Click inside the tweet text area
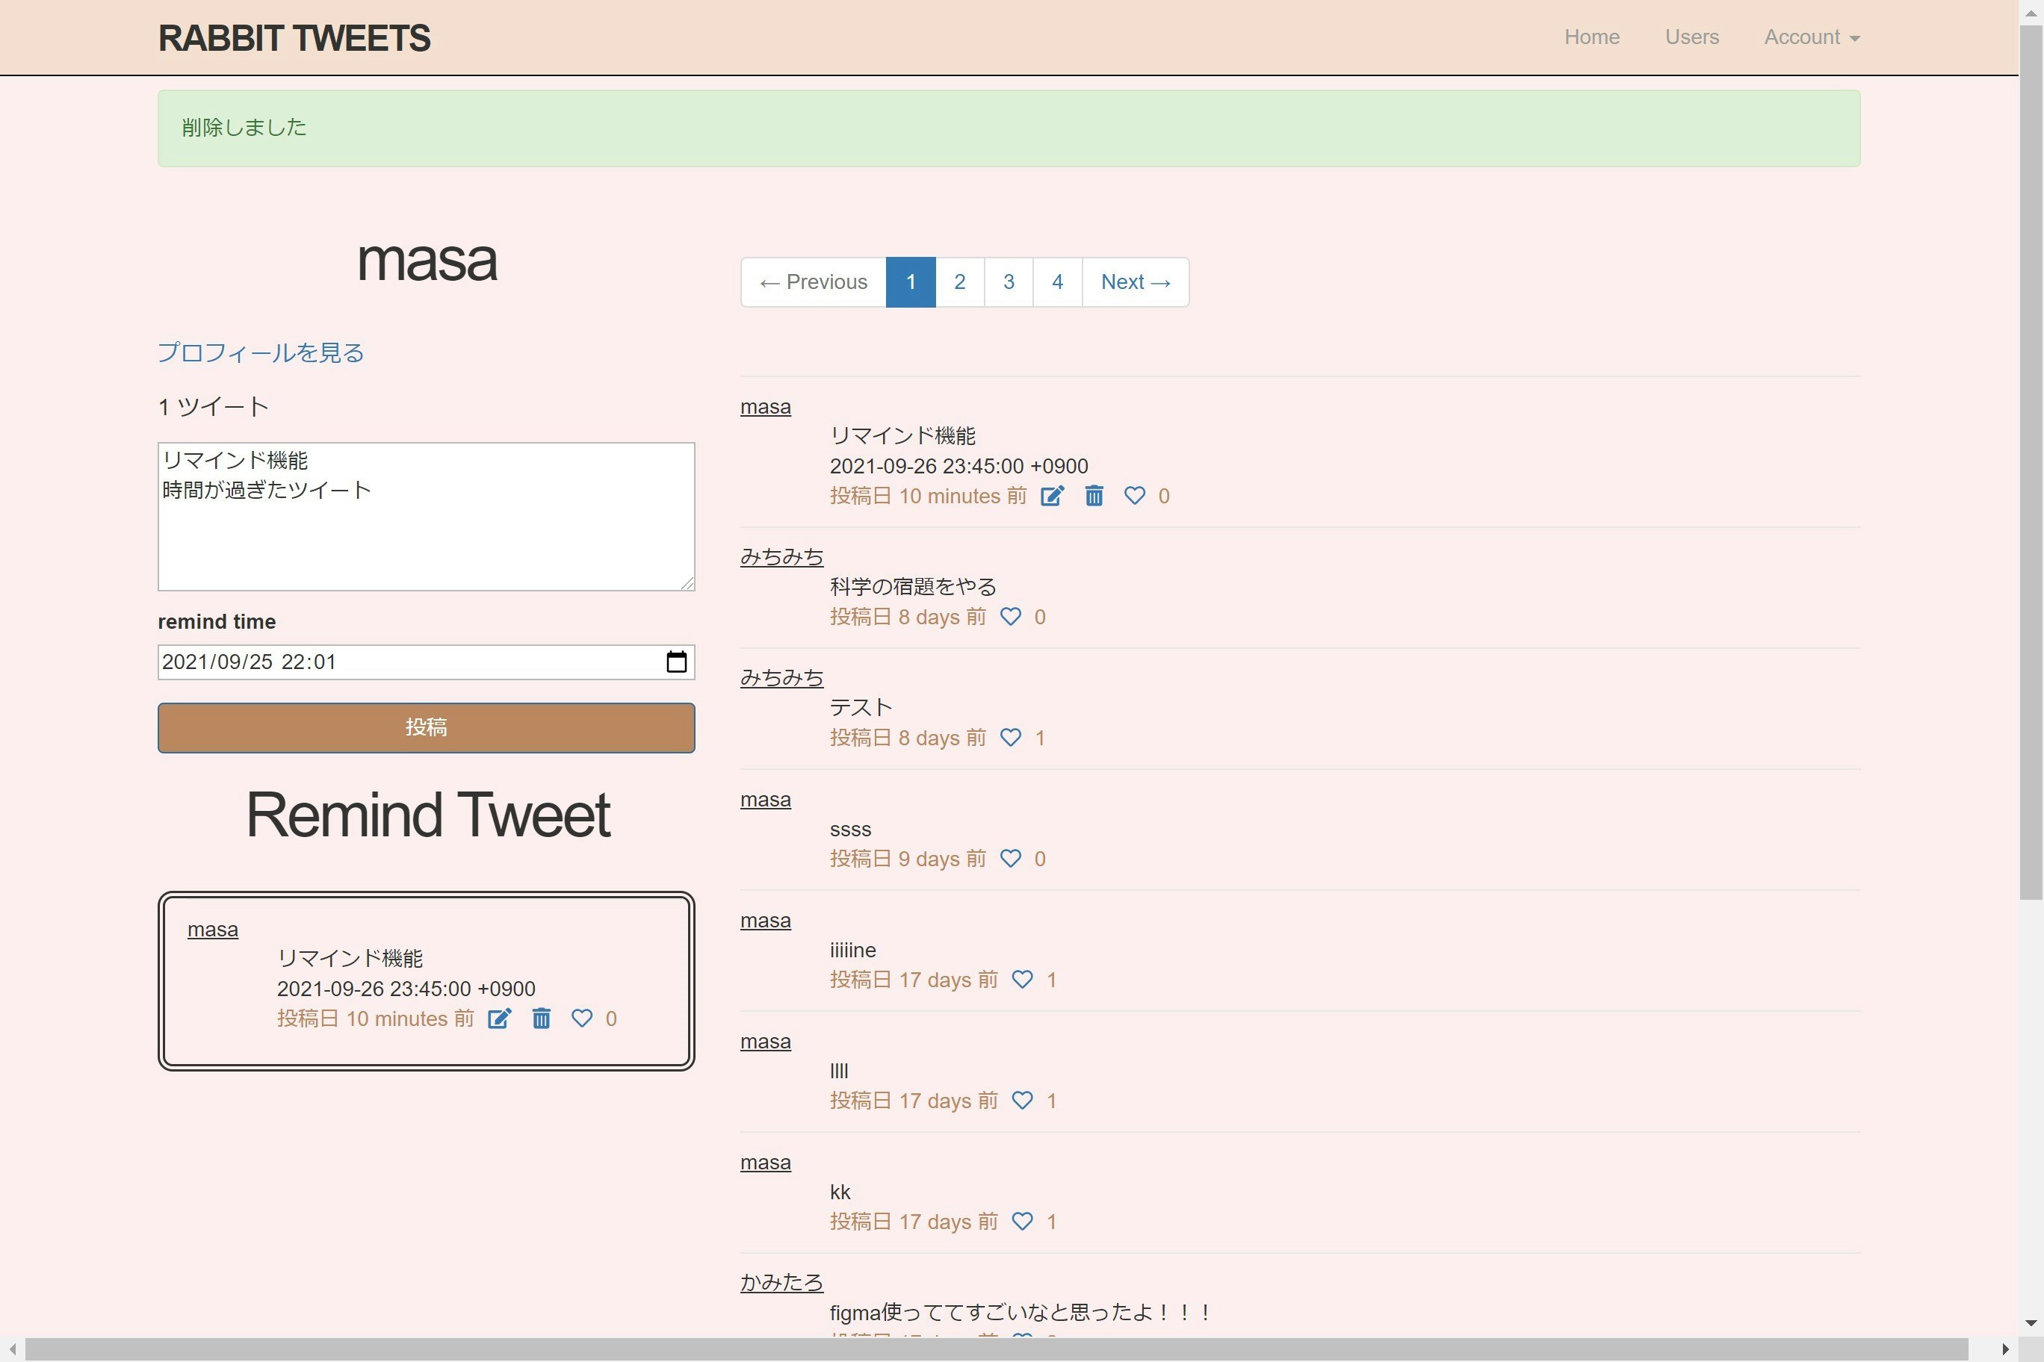 pos(426,517)
